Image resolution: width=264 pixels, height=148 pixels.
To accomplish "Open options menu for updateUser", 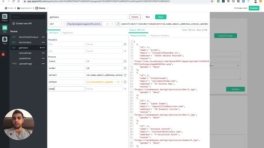I will pyautogui.click(x=43, y=58).
